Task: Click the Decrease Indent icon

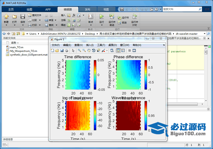Action: click(79, 25)
